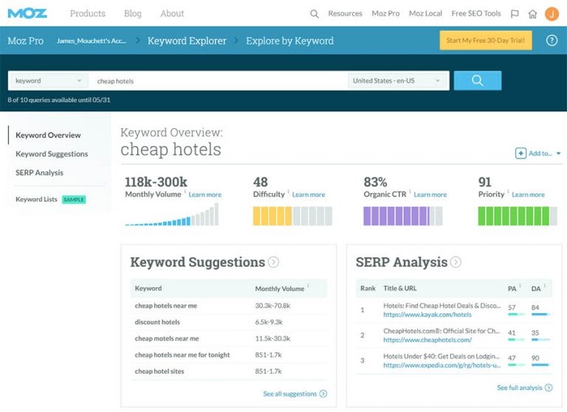
Task: Click Learn more next to Monthly Volume
Action: (x=205, y=195)
